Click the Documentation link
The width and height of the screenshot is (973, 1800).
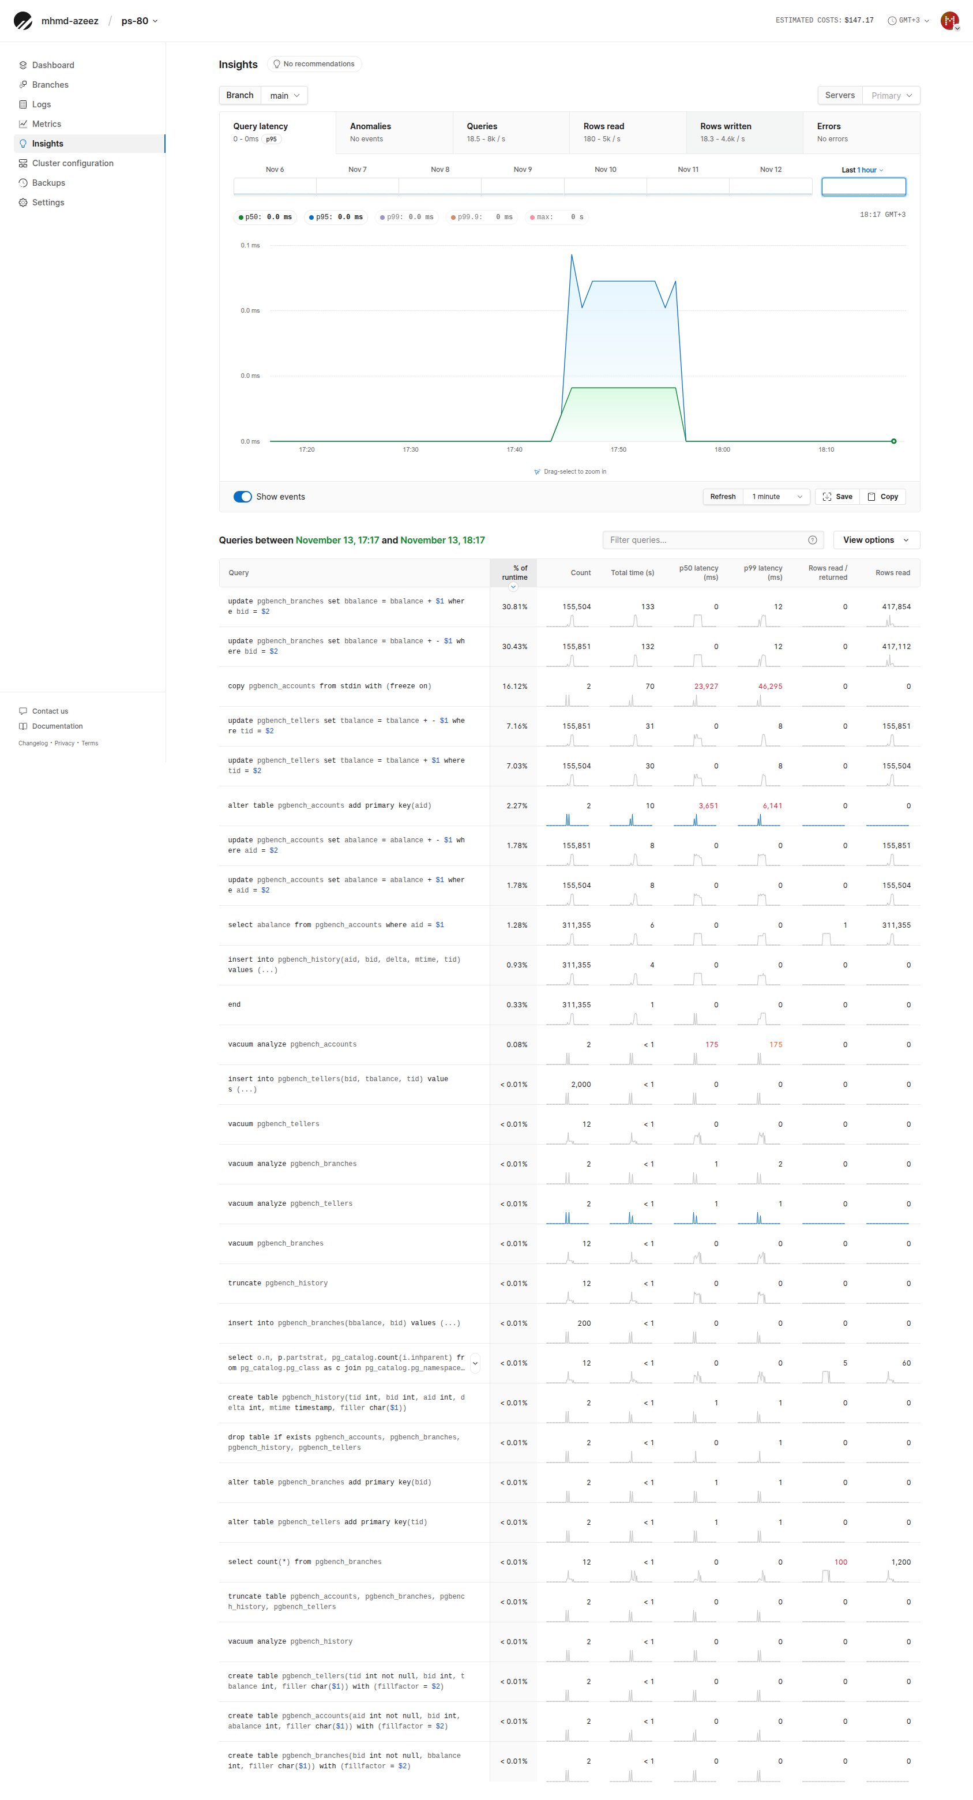point(57,727)
